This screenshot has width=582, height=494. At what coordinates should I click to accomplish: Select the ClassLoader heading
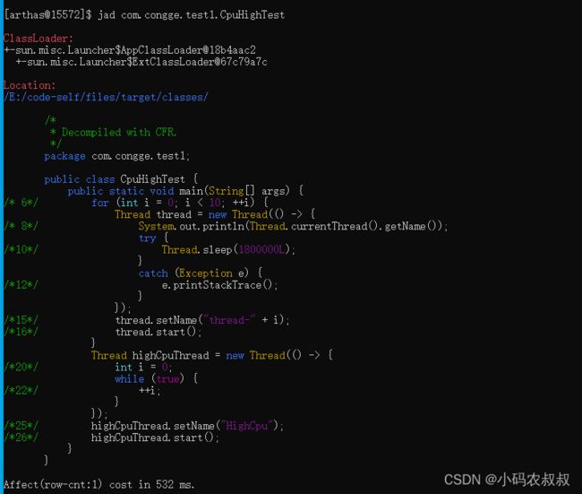(39, 39)
